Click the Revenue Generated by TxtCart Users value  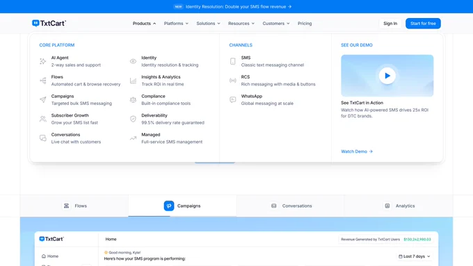point(417,240)
